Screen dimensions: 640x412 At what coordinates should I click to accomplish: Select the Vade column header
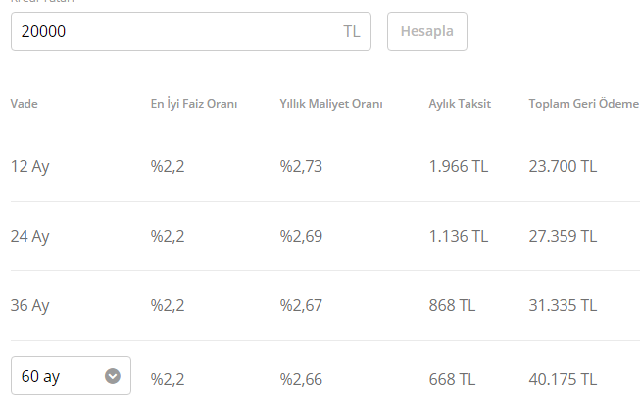(25, 104)
